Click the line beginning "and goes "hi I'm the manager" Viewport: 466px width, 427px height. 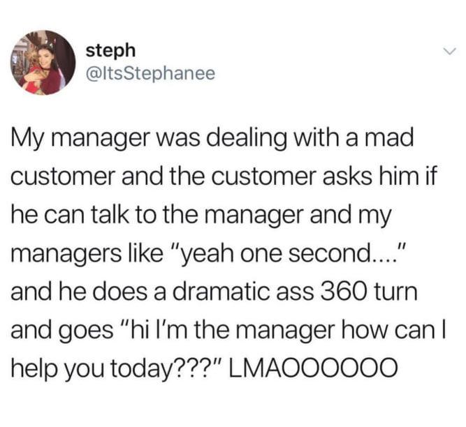click(x=229, y=330)
